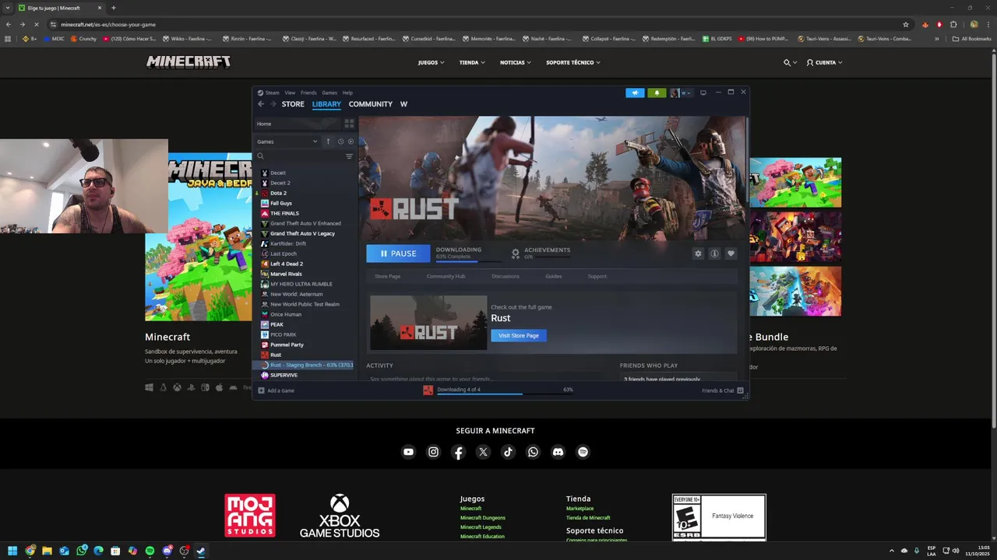Open Rust game info icon

pos(714,254)
